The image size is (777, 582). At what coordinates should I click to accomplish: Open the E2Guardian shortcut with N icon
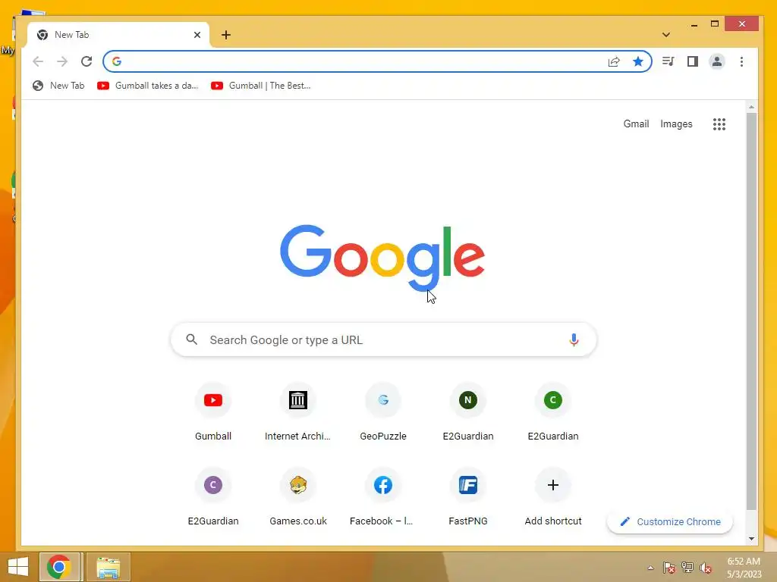tap(467, 412)
